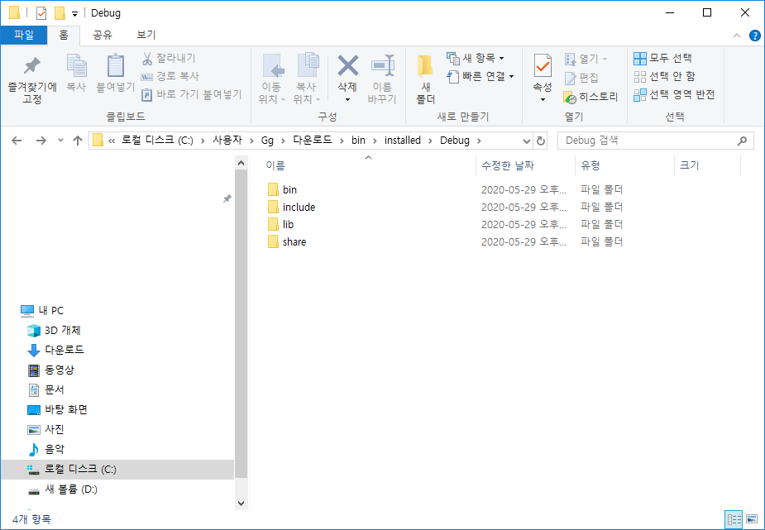Screen dimensions: 765x530
Task: Choose 경로 복사 (copy path)
Action: pos(170,77)
